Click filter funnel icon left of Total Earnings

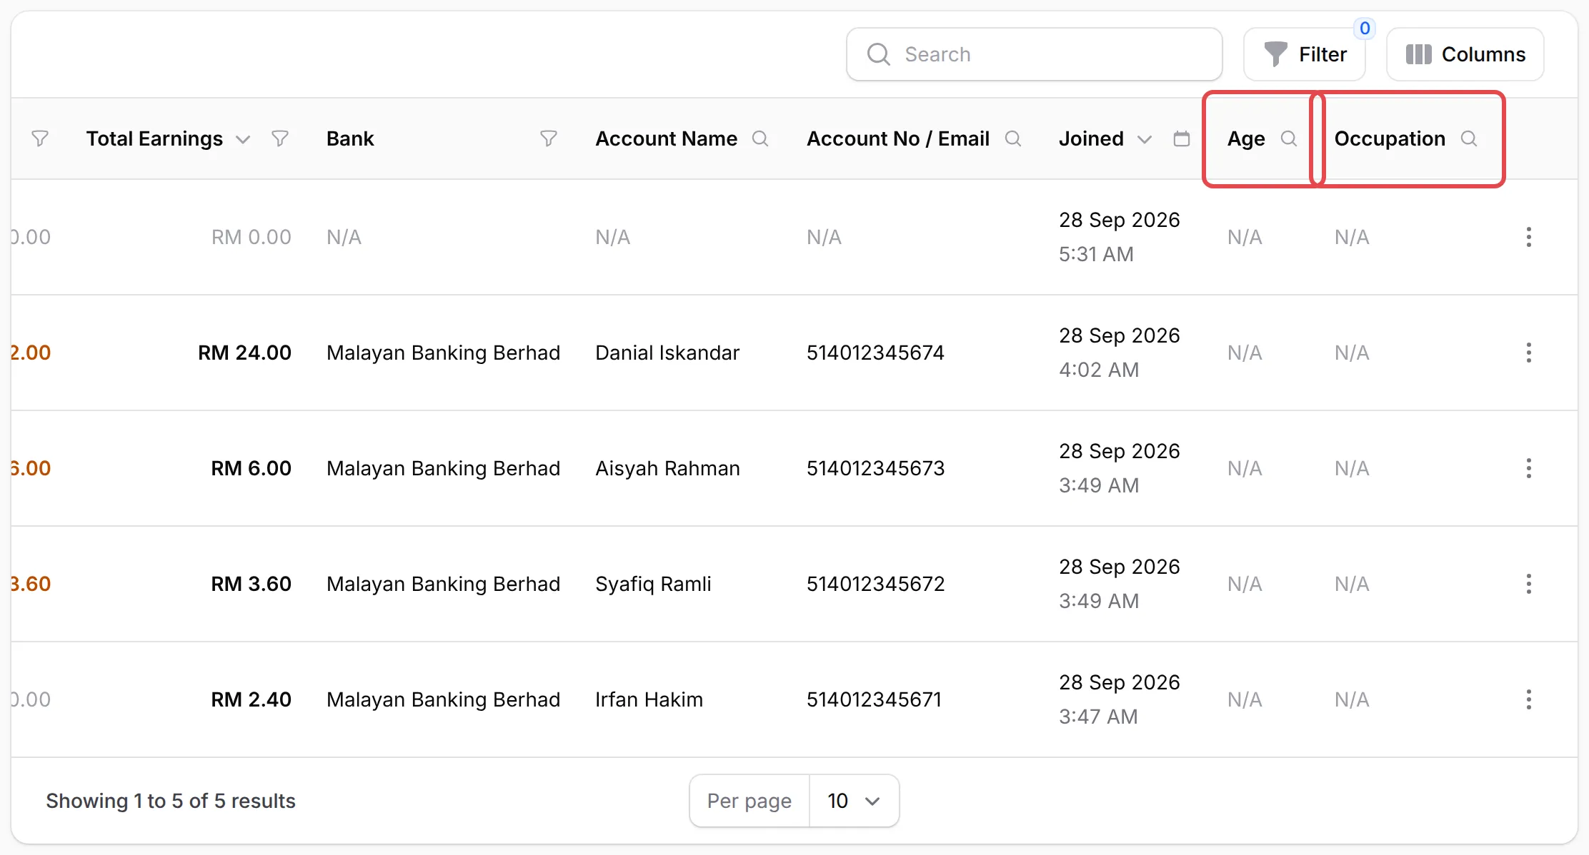(40, 138)
